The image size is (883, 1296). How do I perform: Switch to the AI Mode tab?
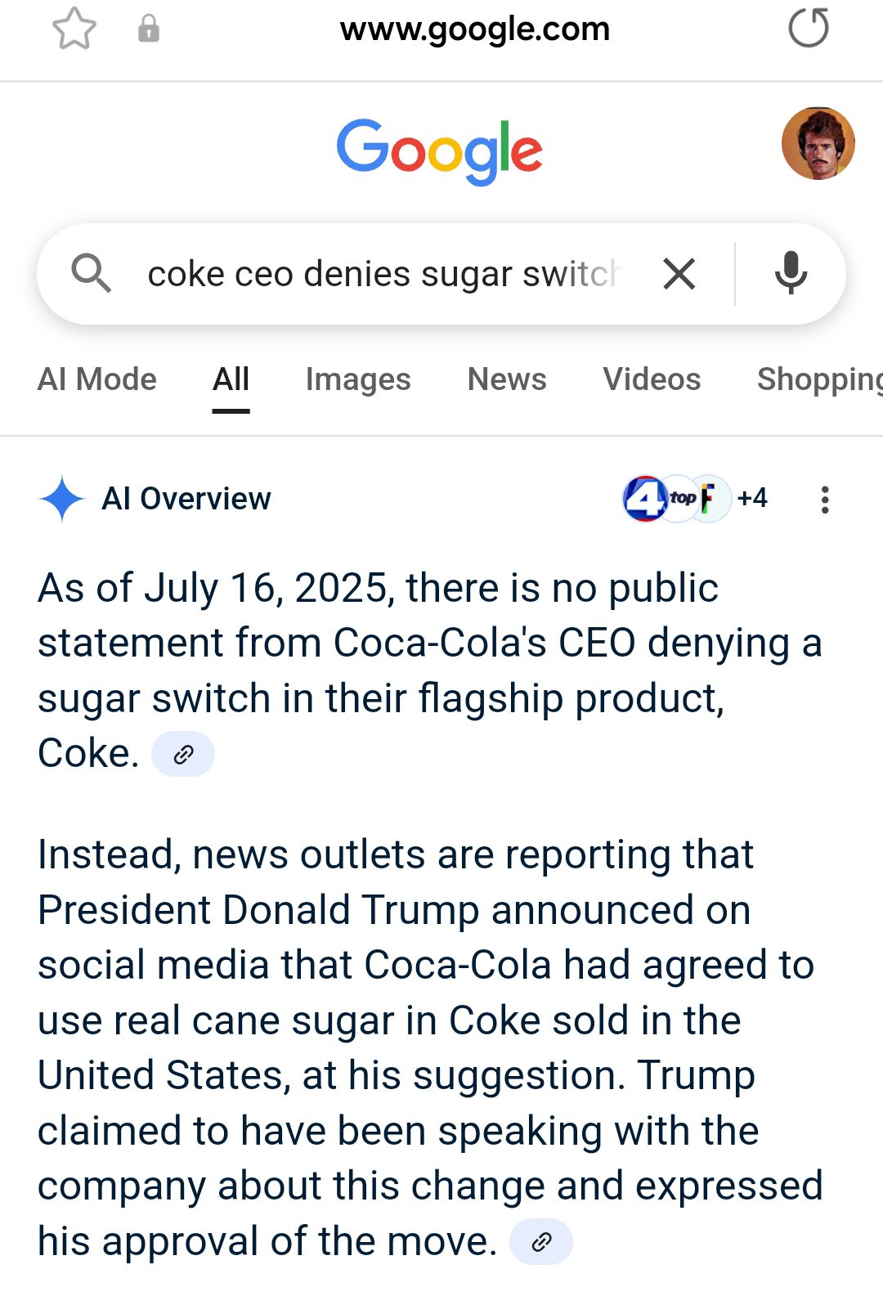[x=97, y=379]
